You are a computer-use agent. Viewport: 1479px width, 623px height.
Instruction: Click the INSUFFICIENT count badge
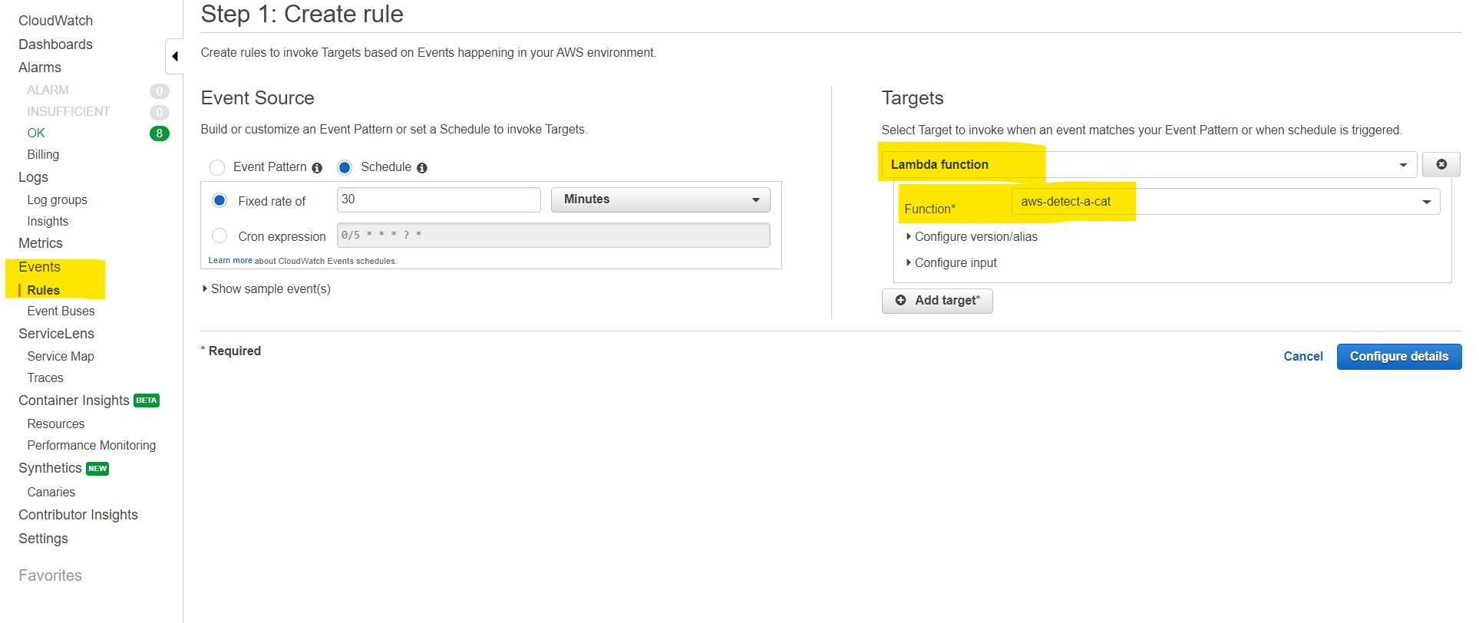coord(159,112)
